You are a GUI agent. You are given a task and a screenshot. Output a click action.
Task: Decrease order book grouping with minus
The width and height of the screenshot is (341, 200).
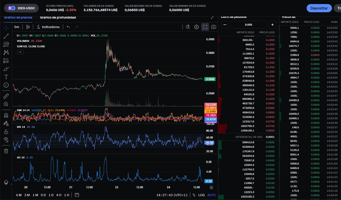(x=225, y=25)
